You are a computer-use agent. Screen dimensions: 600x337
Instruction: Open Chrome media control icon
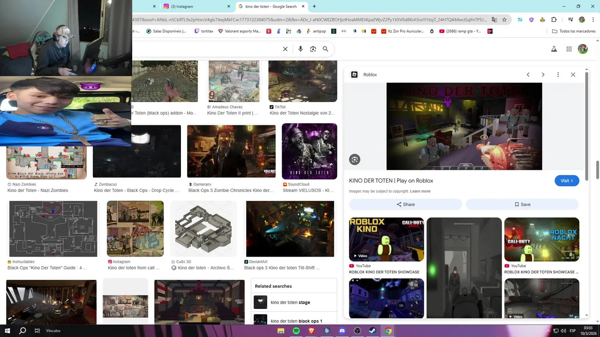pos(570,20)
